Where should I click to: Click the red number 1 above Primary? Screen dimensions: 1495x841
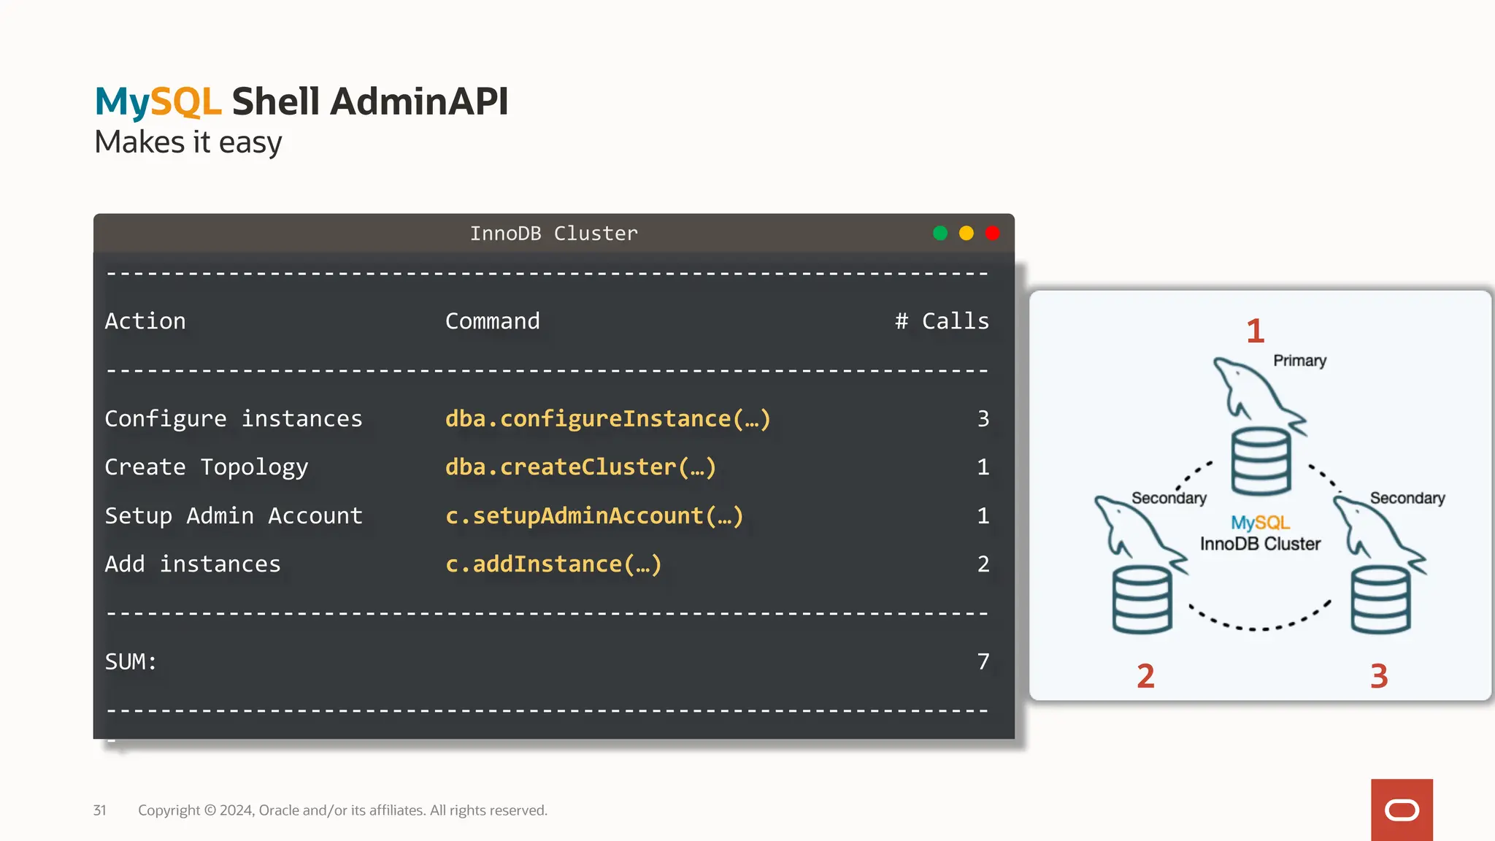click(1255, 331)
